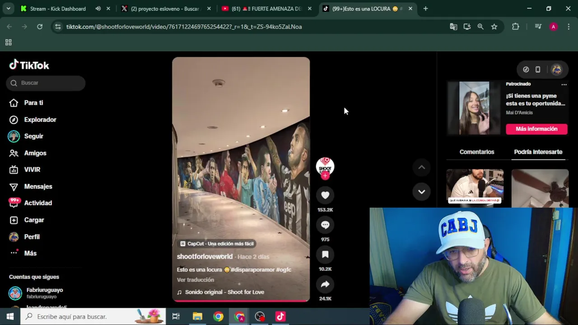This screenshot has height=325, width=578.
Task: Bookmark this page with the star
Action: (494, 27)
